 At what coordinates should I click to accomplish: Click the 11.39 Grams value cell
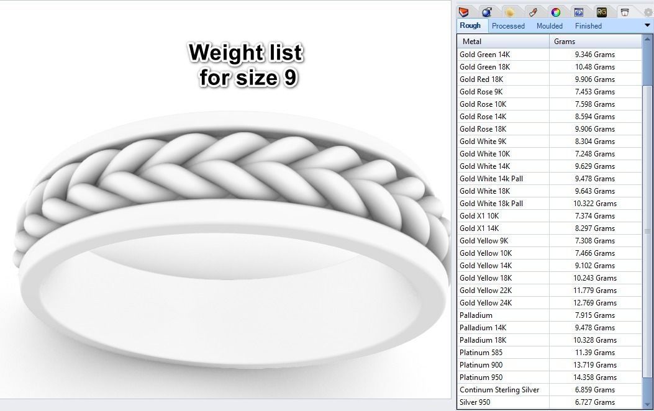(x=596, y=353)
